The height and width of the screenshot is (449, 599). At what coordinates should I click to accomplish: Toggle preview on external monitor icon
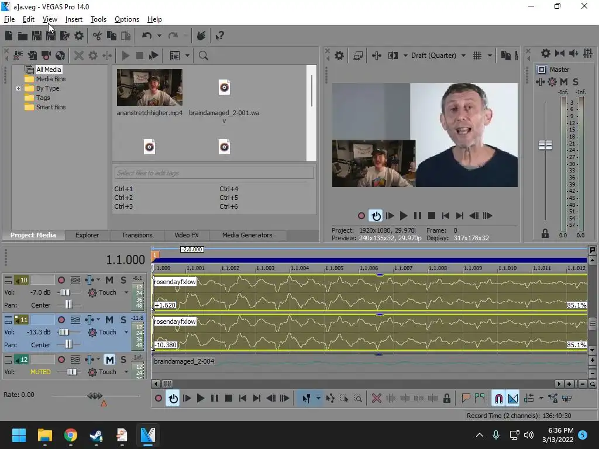[358, 56]
